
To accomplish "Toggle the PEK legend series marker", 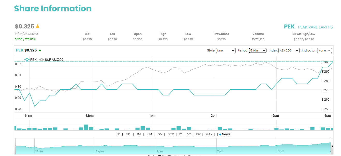I will [27, 60].
